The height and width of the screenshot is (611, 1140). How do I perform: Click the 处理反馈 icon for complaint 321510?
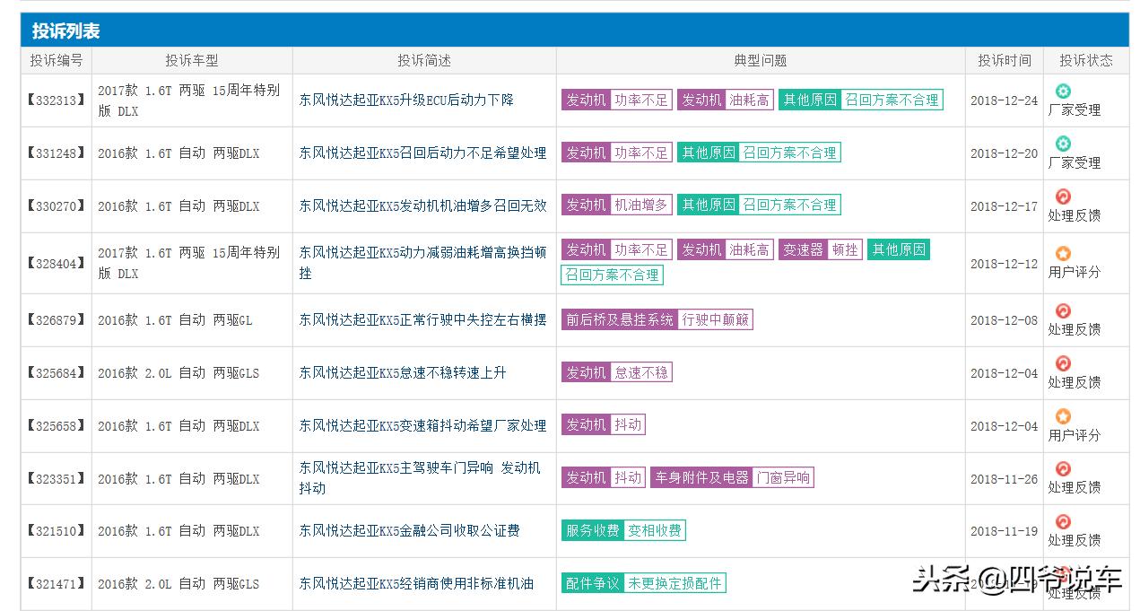pos(1062,520)
